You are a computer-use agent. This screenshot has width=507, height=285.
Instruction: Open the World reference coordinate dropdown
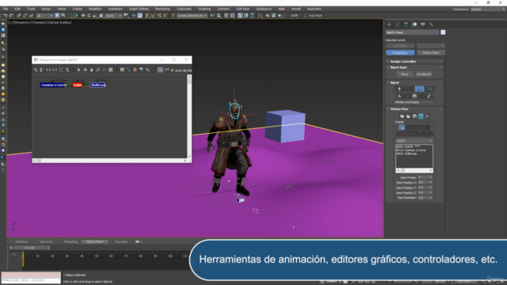[x=113, y=16]
